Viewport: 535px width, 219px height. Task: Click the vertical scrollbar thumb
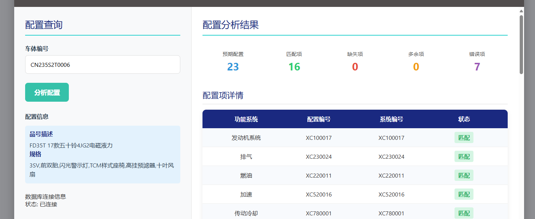(x=521, y=44)
